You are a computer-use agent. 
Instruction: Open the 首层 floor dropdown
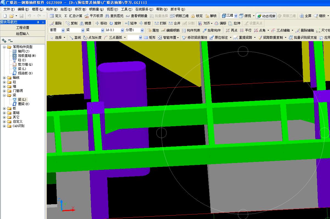pyautogui.click(x=63, y=30)
